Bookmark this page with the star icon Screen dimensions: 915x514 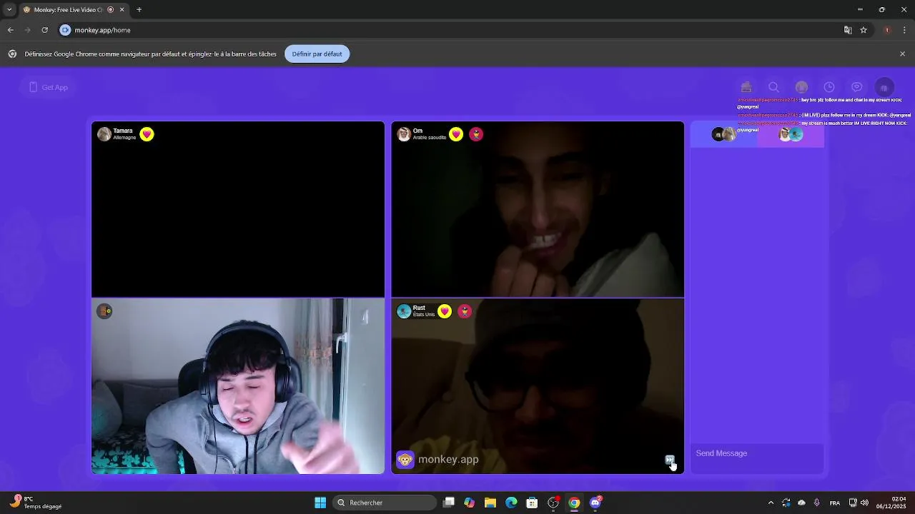(864, 30)
